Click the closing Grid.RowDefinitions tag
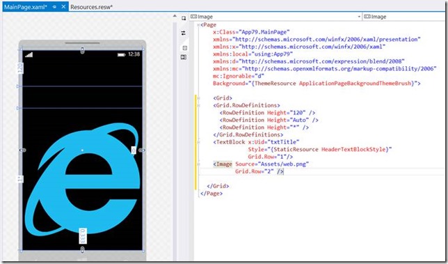The width and height of the screenshot is (448, 264). point(248,134)
